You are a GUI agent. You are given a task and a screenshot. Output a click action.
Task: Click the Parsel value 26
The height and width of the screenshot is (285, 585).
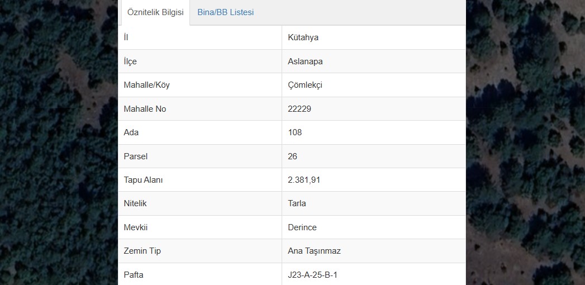[293, 156]
